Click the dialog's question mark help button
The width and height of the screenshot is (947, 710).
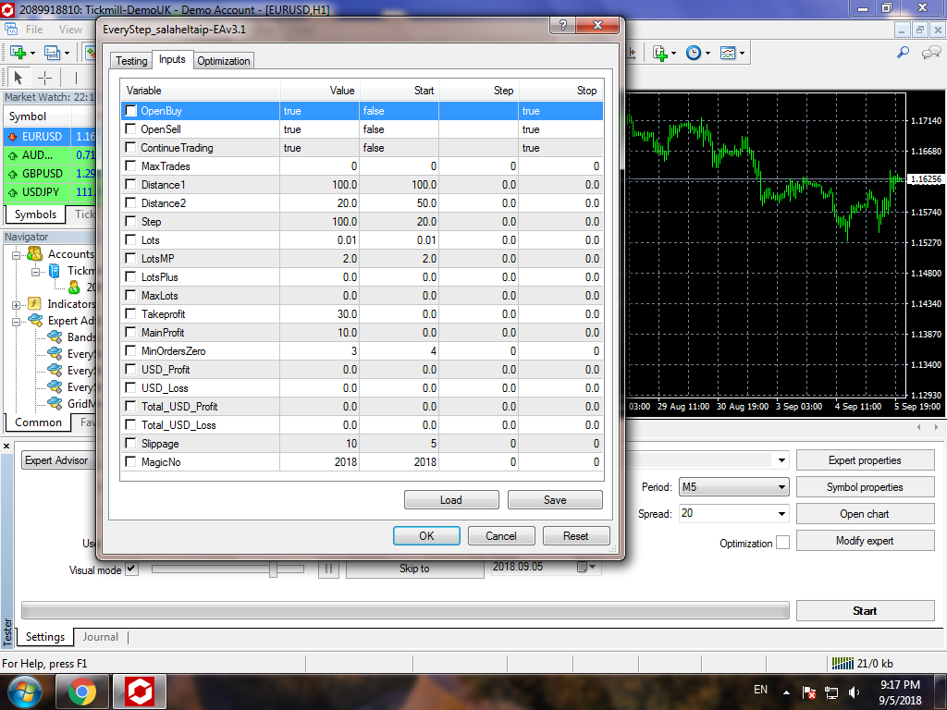pos(563,25)
